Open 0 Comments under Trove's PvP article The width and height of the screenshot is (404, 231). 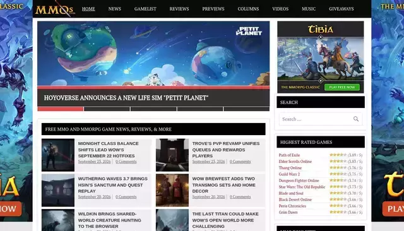pos(240,162)
